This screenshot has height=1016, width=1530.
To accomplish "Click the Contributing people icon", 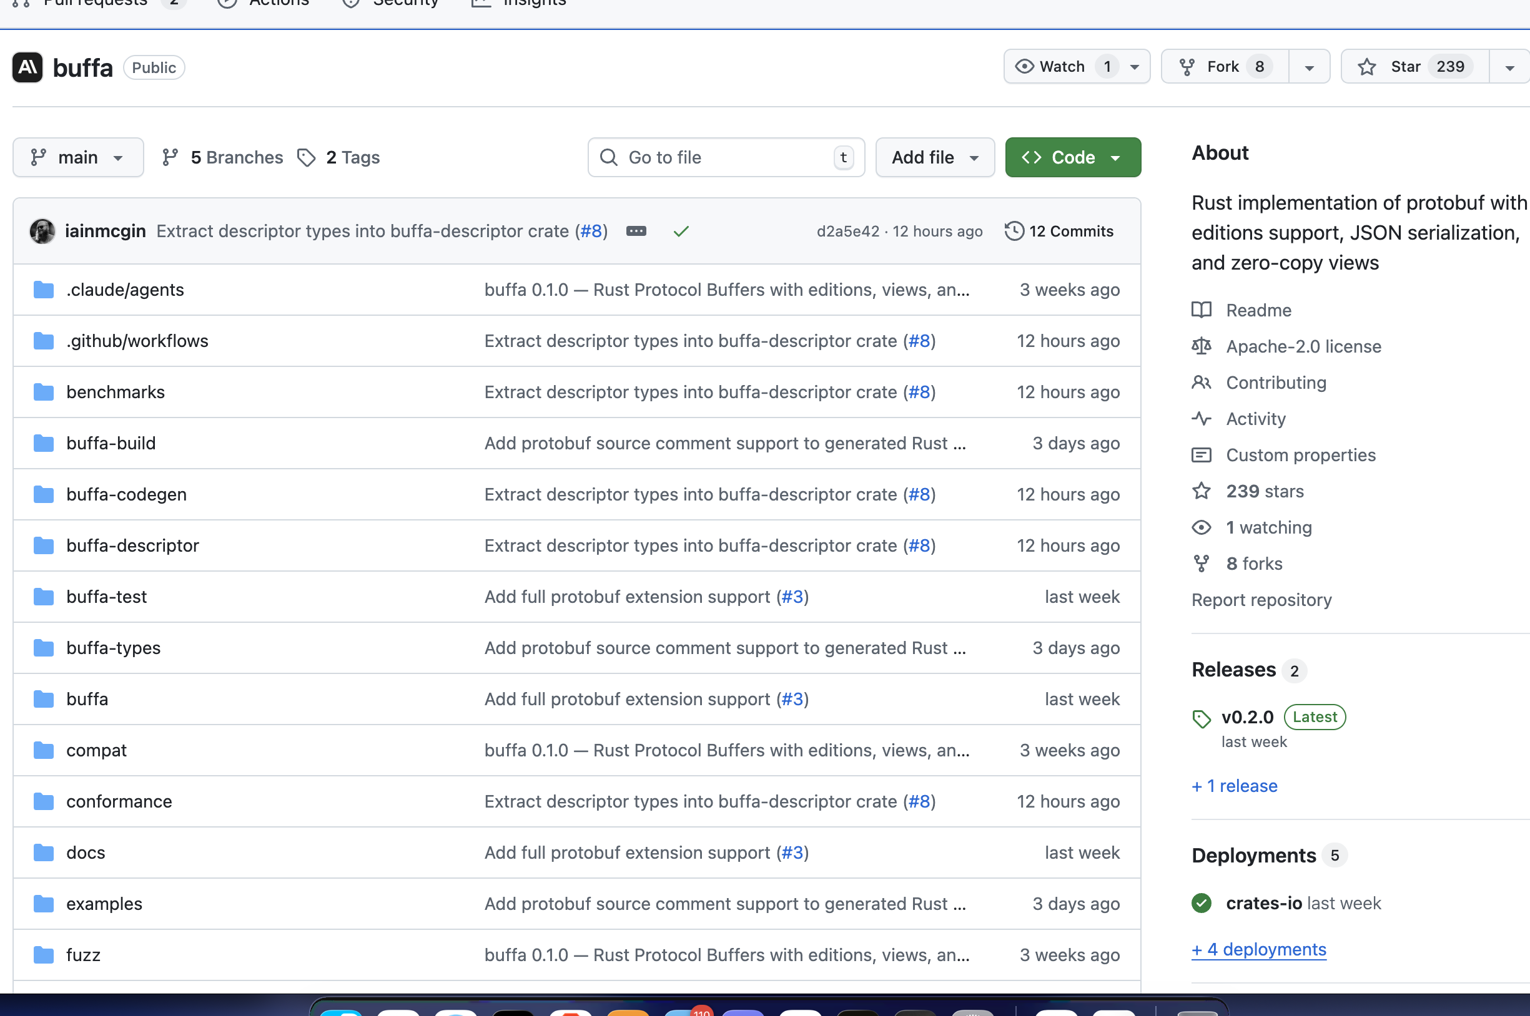I will coord(1202,383).
